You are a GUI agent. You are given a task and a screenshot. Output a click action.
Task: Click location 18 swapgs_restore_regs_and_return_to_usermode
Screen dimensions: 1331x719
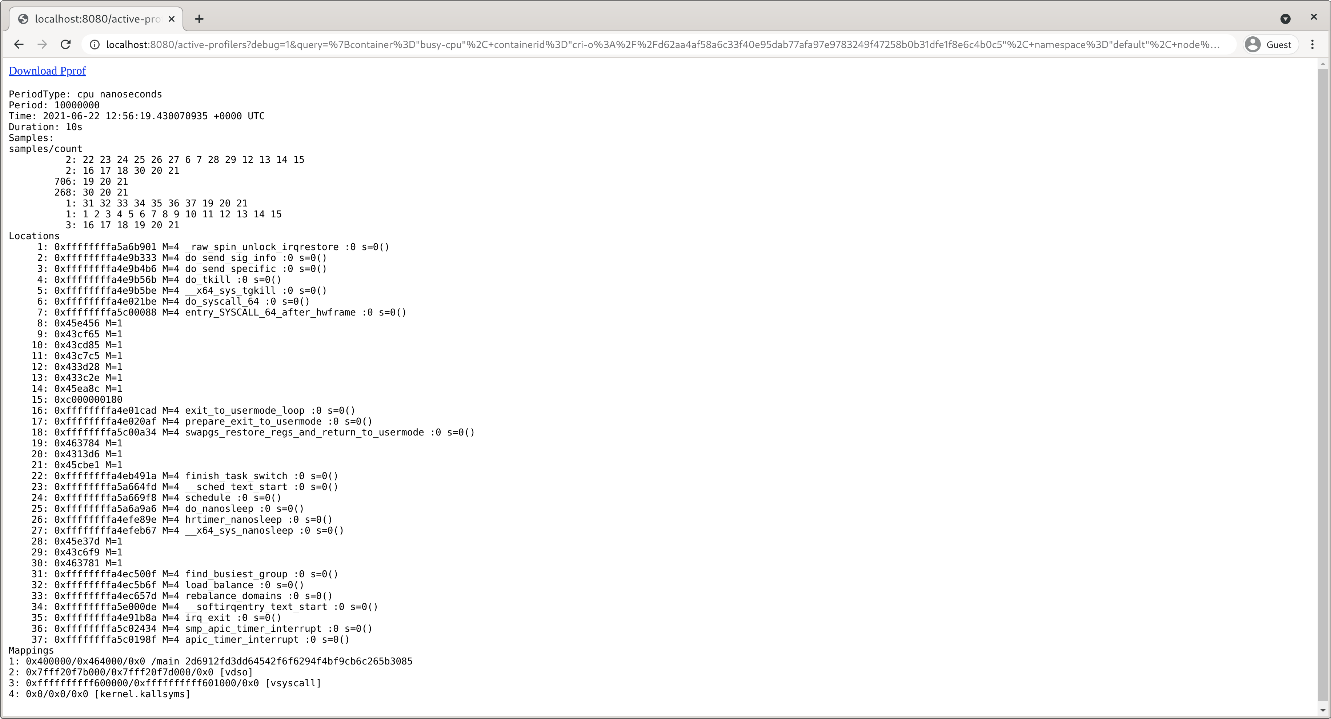[x=253, y=432]
